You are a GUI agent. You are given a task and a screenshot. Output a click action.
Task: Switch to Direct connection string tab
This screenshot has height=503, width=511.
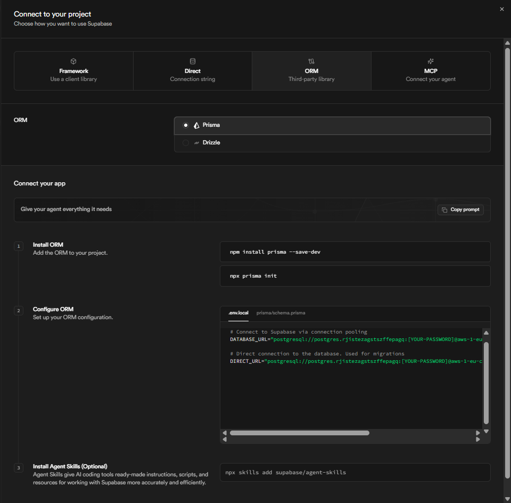193,71
